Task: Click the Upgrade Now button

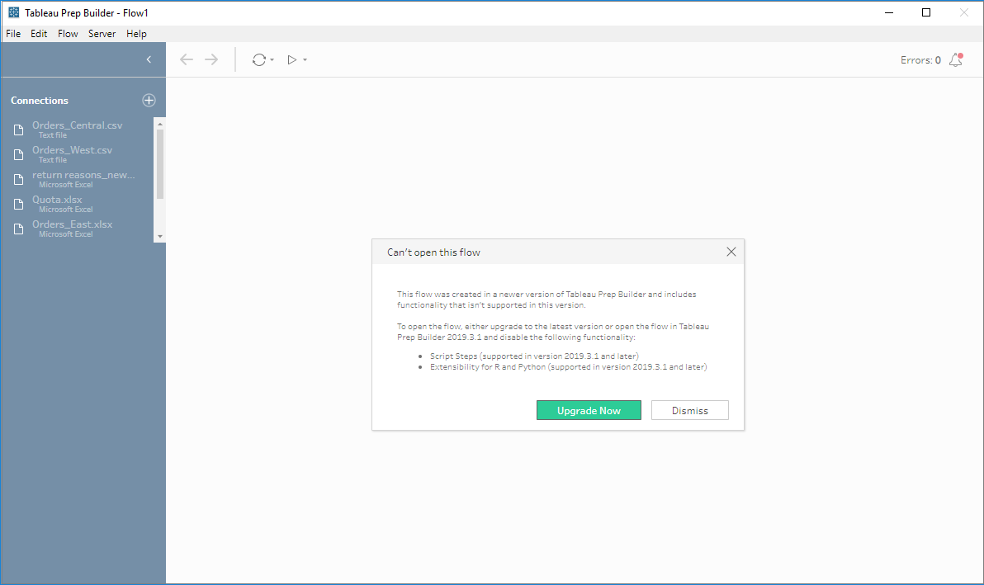Action: tap(589, 410)
